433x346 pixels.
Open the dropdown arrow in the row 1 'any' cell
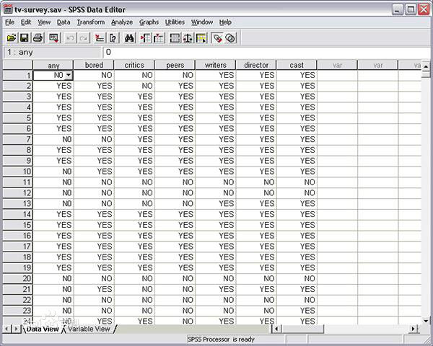point(69,75)
